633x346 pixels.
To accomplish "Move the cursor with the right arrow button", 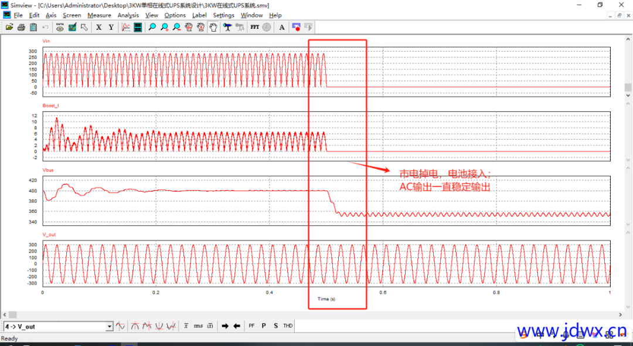I will click(x=225, y=326).
